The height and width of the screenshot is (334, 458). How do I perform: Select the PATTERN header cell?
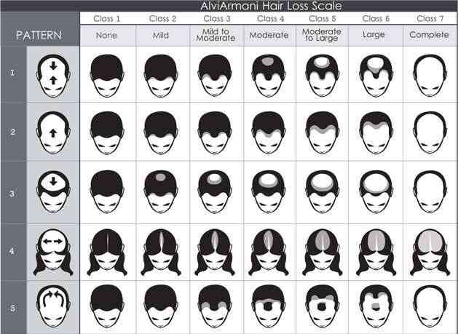point(40,35)
